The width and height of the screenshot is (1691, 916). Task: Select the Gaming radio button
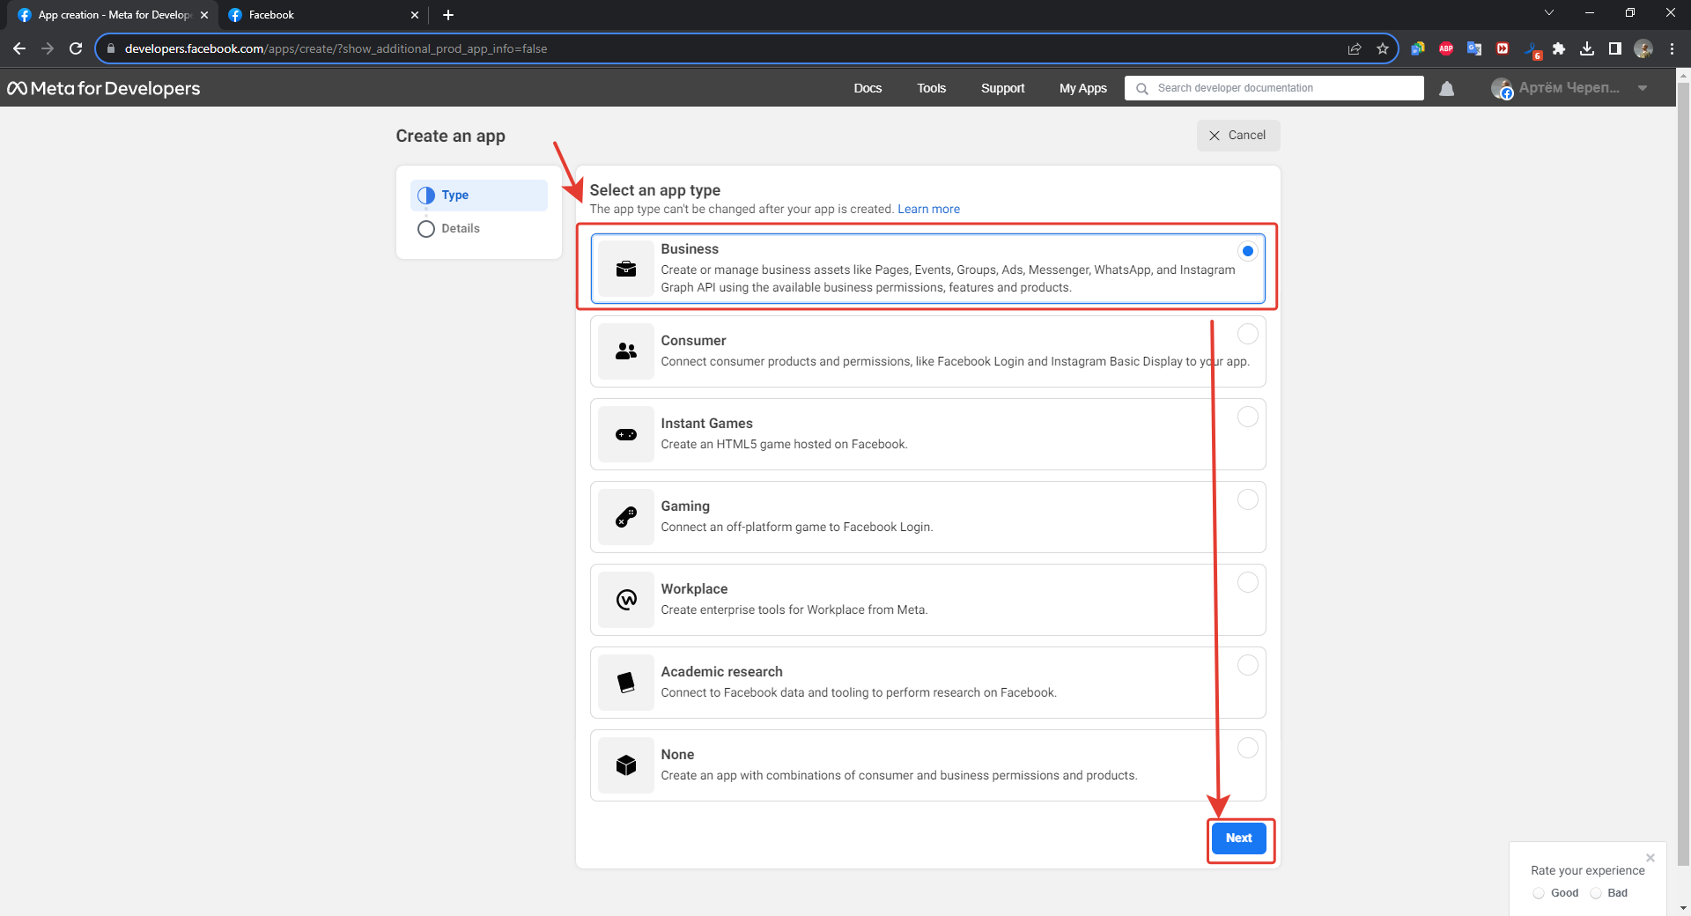coord(1247,499)
